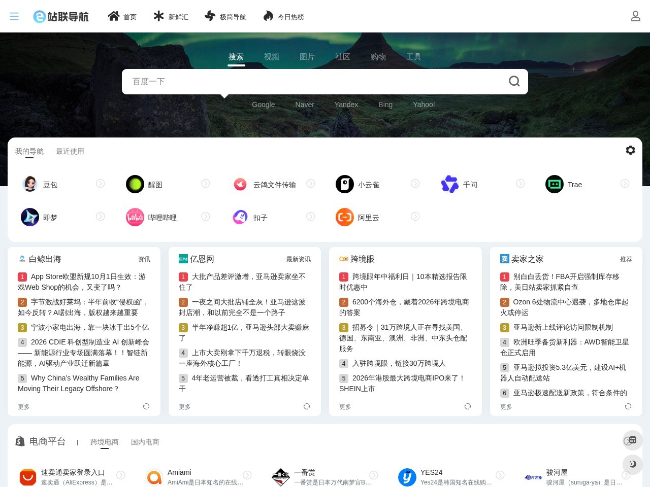Click the 速卖通 AliExpress icon
The width and height of the screenshot is (650, 487).
click(x=28, y=477)
